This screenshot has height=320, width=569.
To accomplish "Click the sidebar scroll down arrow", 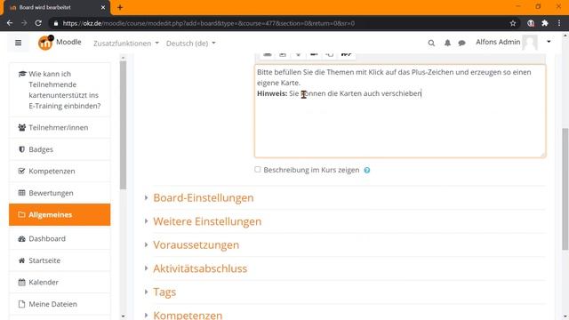I will click(x=123, y=316).
